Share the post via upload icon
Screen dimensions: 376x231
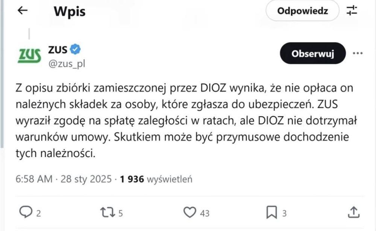[353, 213]
